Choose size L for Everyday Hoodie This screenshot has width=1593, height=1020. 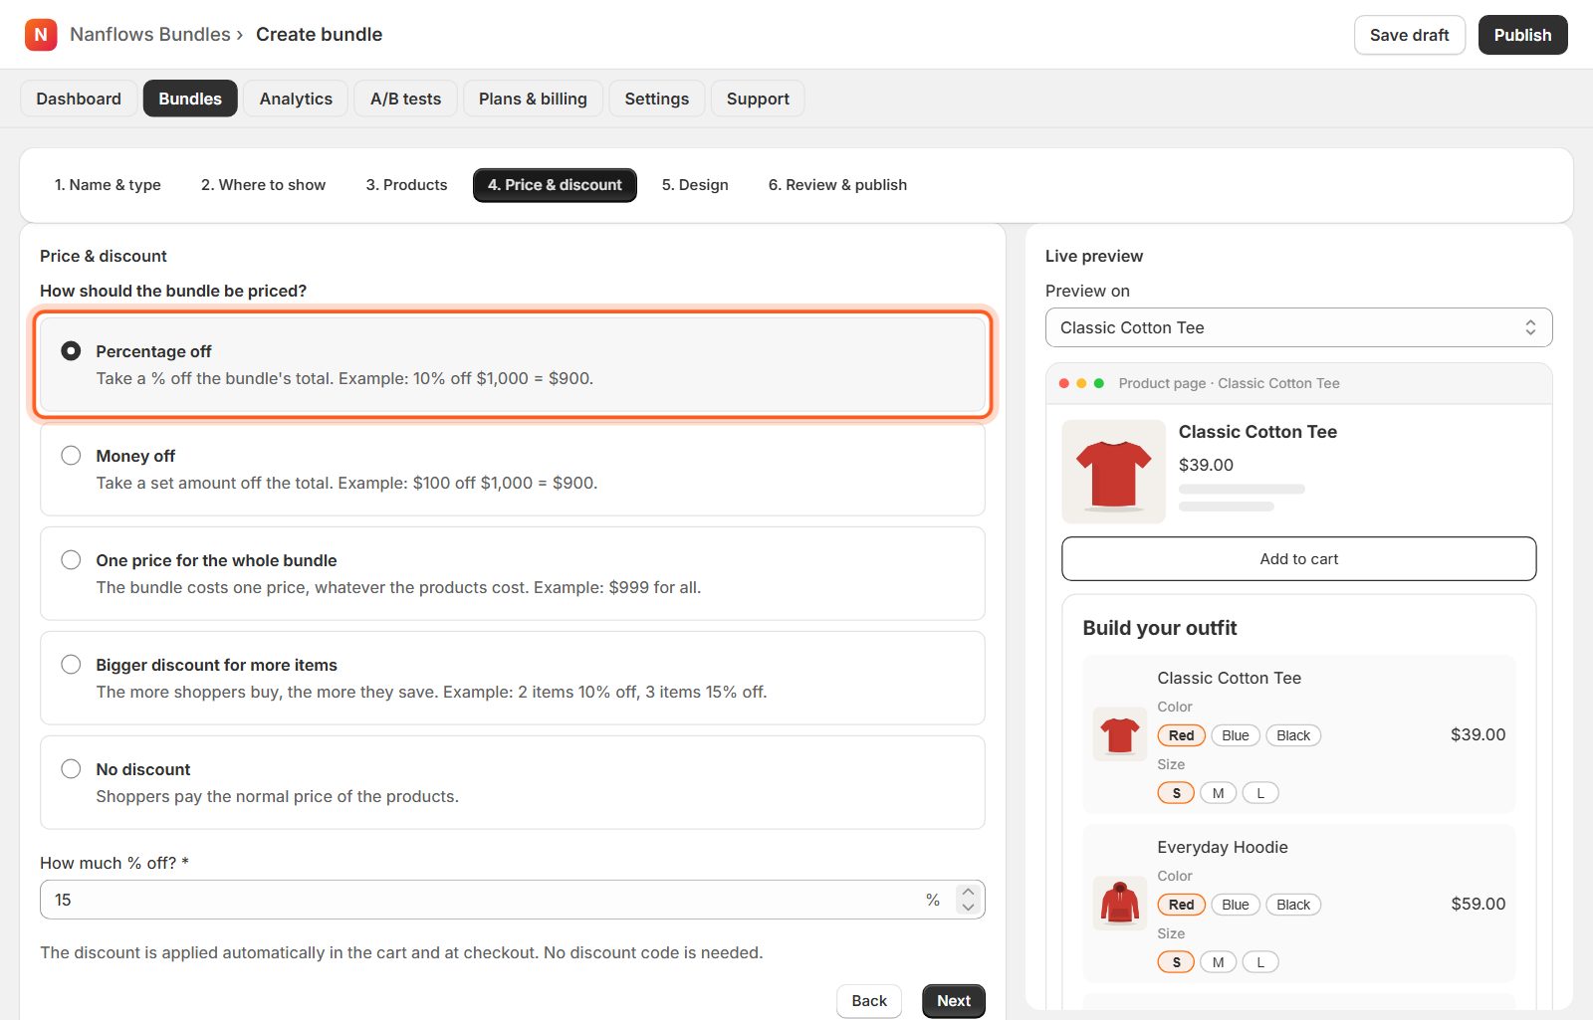[x=1260, y=962]
